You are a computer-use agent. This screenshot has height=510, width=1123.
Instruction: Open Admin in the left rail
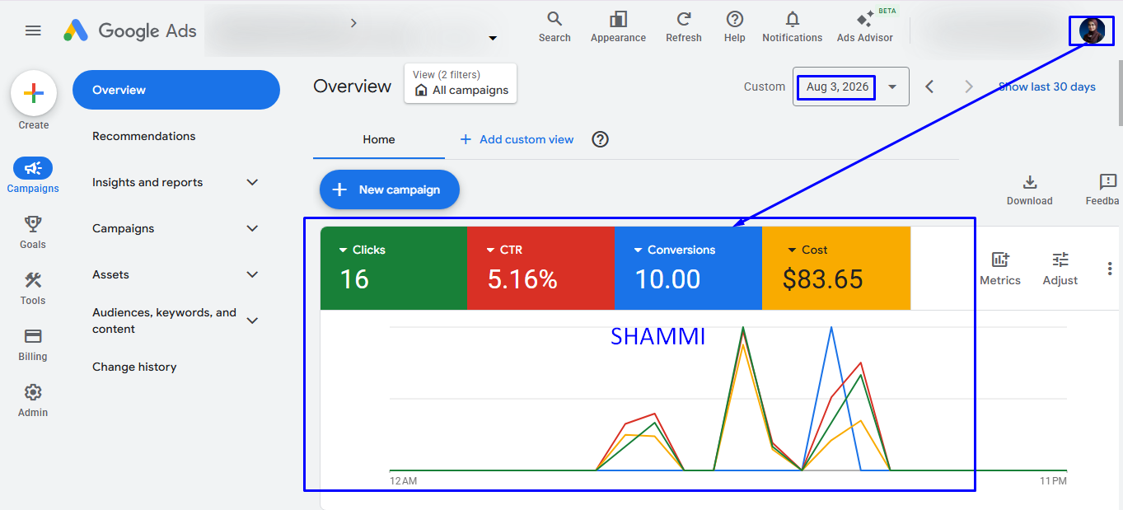(33, 400)
